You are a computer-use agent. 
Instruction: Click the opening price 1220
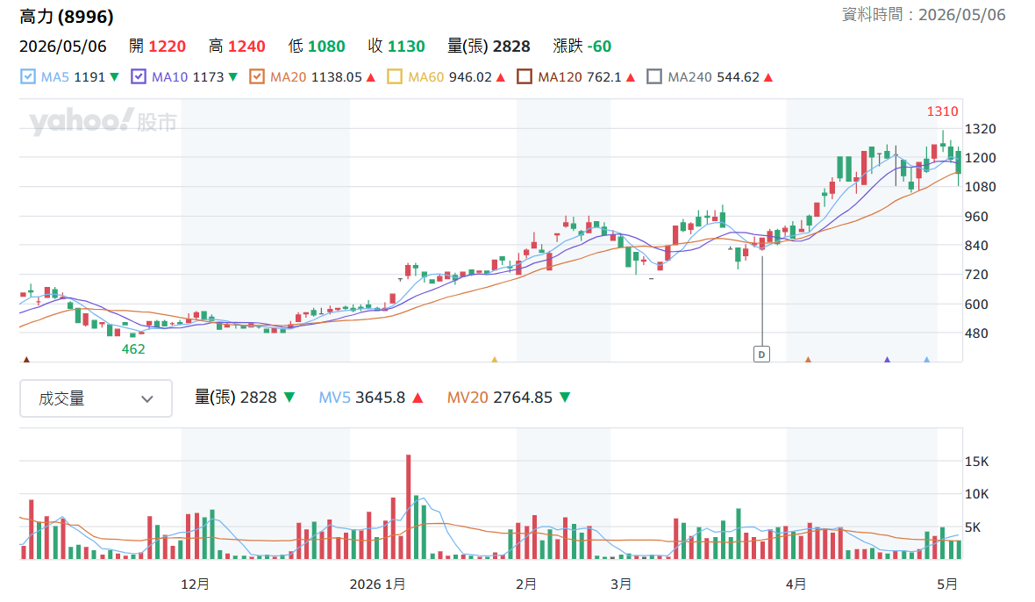tap(167, 47)
